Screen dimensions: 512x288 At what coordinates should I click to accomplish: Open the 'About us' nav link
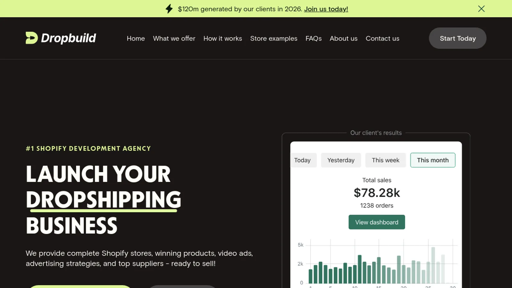344,38
